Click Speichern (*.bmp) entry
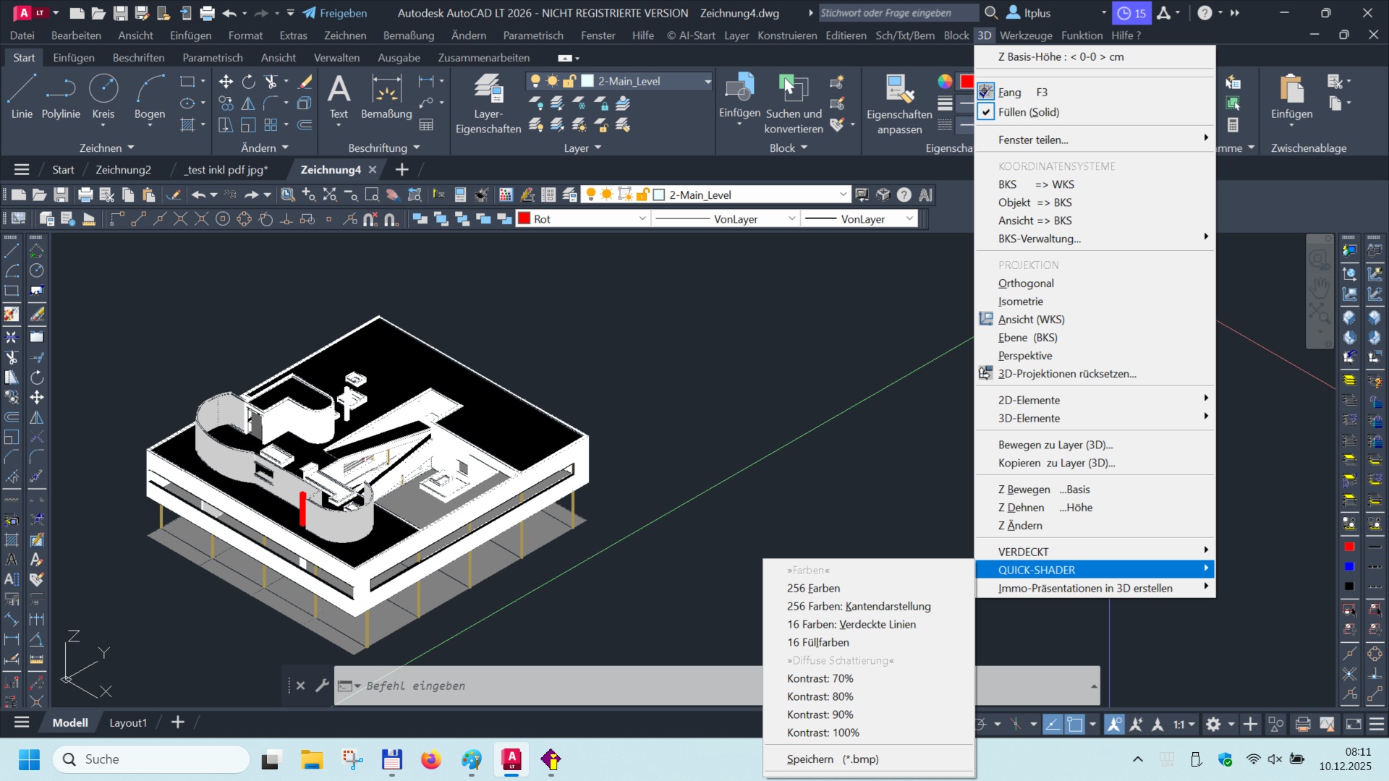Viewport: 1389px width, 781px height. point(832,759)
